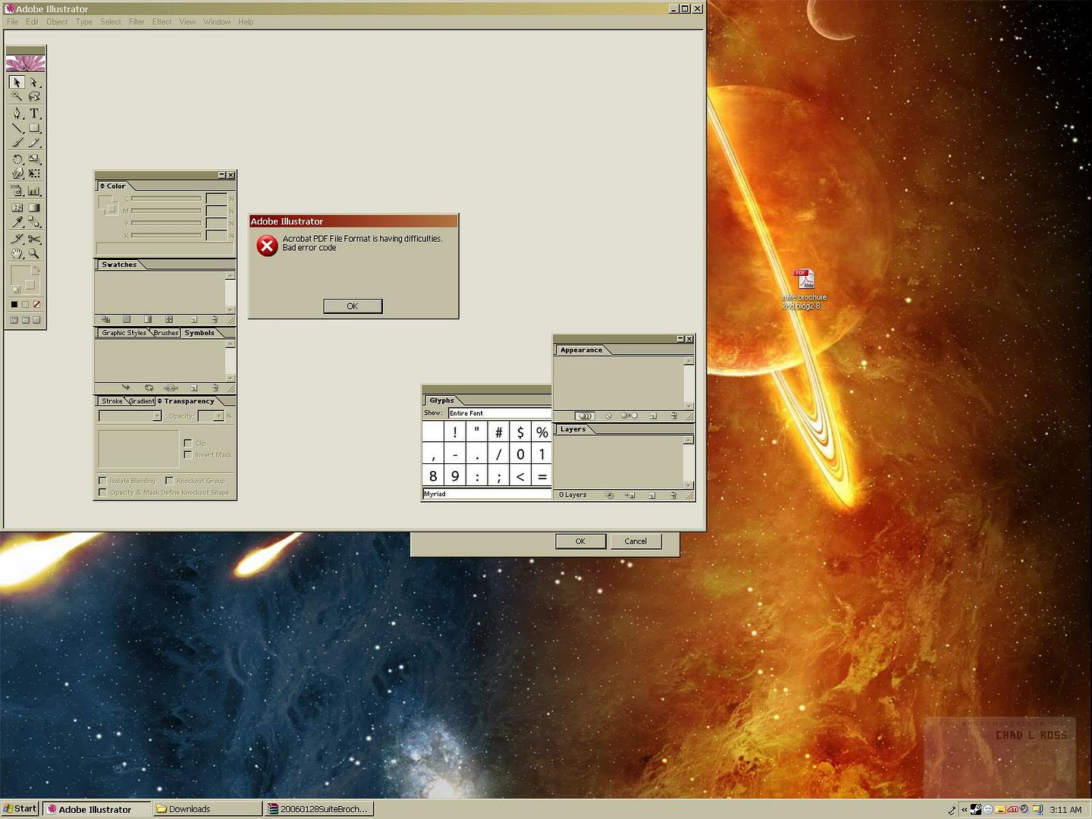Select the Pencil tool
This screenshot has height=819, width=1092.
(34, 143)
